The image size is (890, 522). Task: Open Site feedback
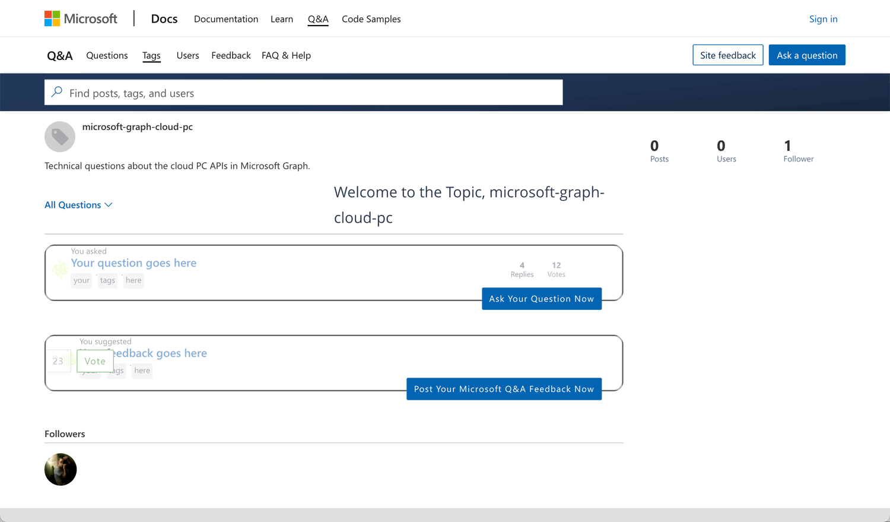727,55
